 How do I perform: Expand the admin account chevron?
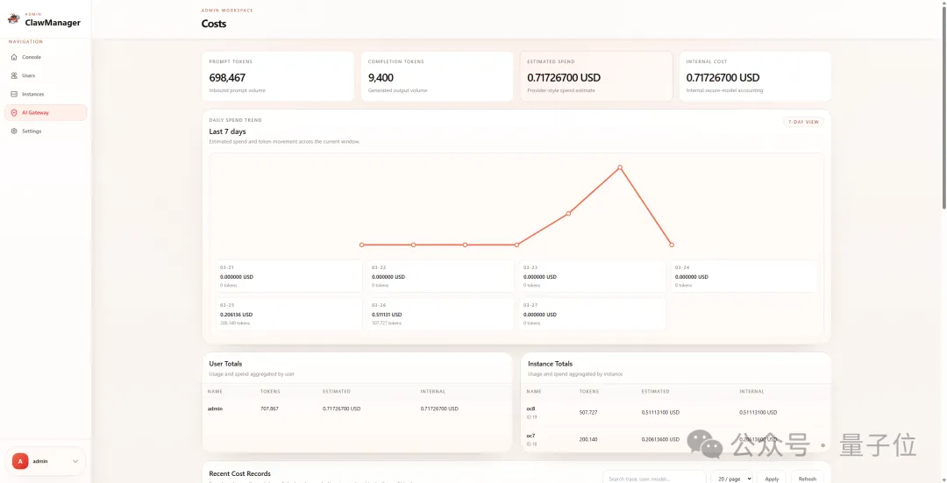75,461
